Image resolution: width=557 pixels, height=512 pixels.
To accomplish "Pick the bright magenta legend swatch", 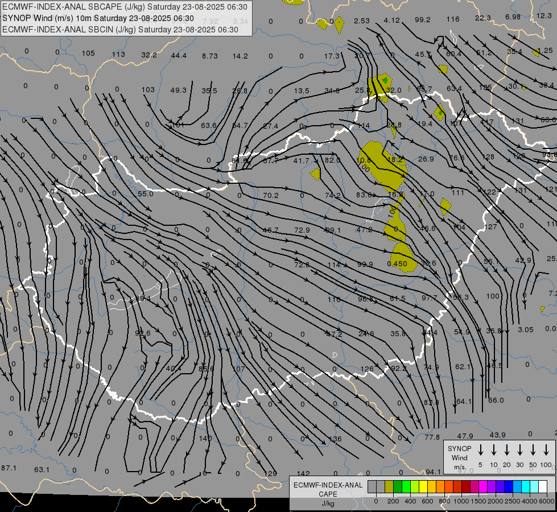I will click(x=483, y=486).
